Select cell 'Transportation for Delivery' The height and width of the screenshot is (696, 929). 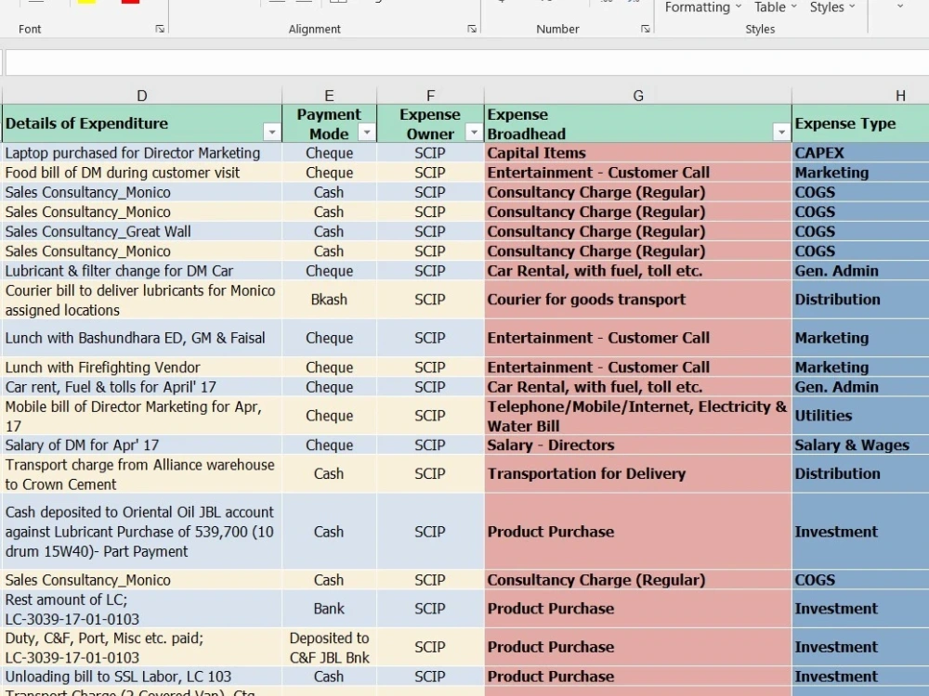(x=638, y=473)
